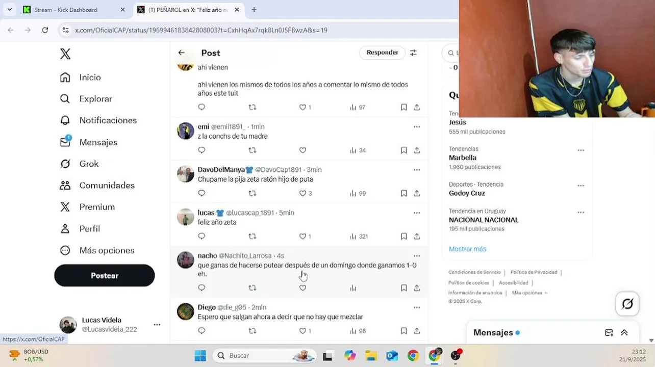Repost nacho's comment

coord(252,288)
